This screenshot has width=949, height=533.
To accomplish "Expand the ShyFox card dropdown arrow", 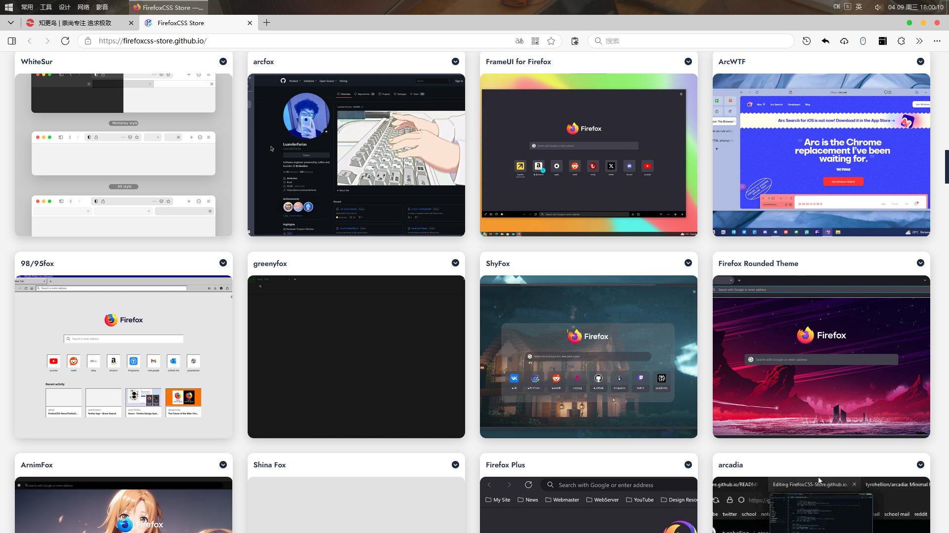I will tap(688, 263).
